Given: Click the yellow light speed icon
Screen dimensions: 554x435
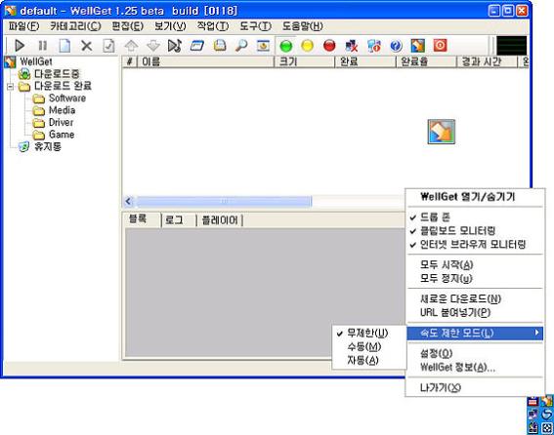Looking at the screenshot, I should pyautogui.click(x=308, y=46).
